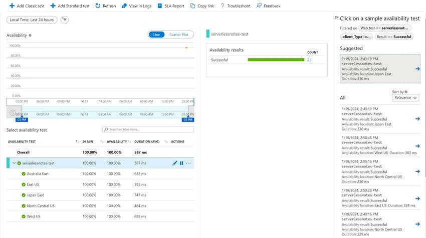The height and width of the screenshot is (238, 426).
Task: Select the Australia East row
Action: click(x=100, y=174)
